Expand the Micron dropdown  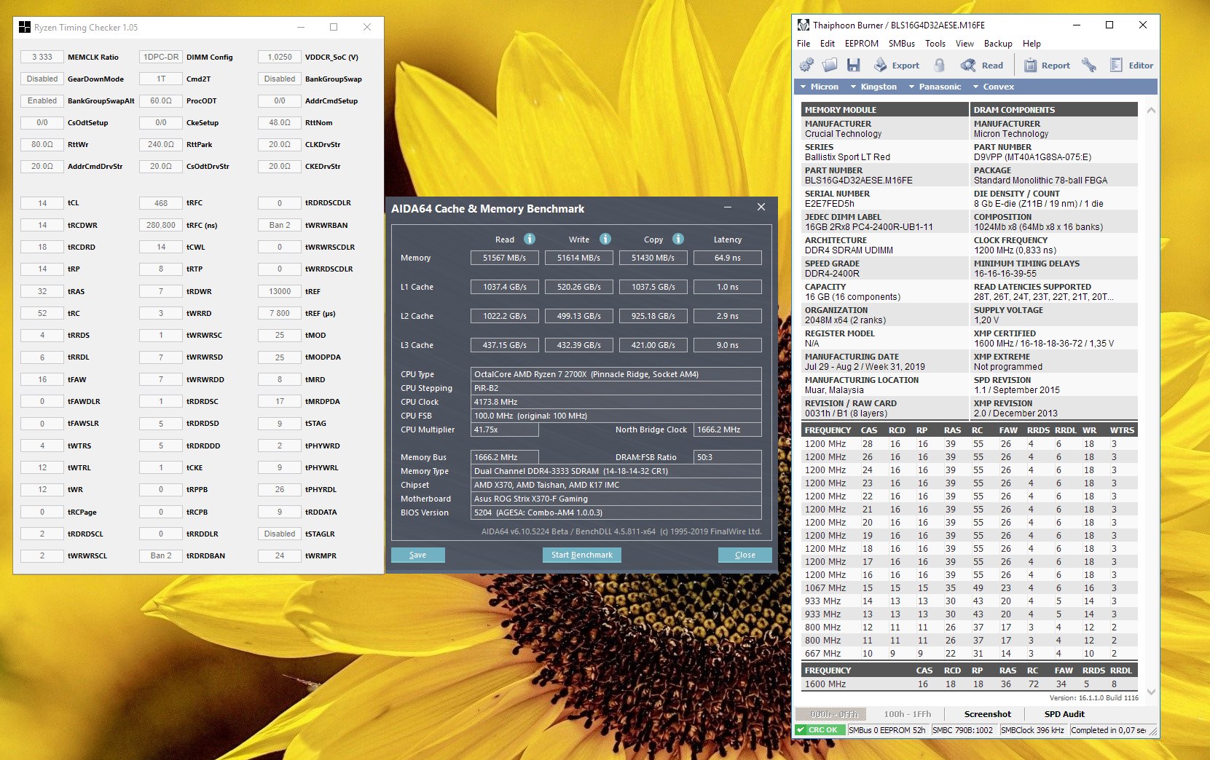click(x=819, y=87)
